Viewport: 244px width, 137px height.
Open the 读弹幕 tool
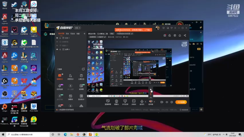81,87
